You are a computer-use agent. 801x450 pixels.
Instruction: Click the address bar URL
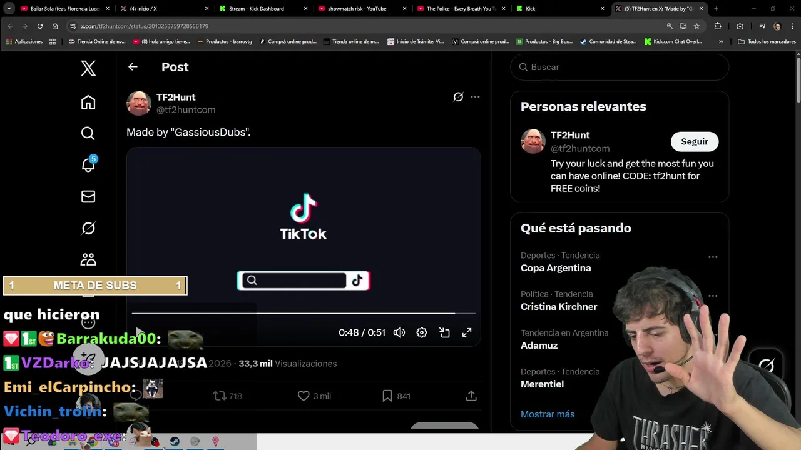pyautogui.click(x=145, y=26)
